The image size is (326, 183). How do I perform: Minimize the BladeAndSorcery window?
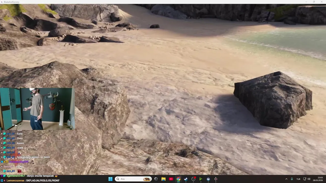[306, 2]
